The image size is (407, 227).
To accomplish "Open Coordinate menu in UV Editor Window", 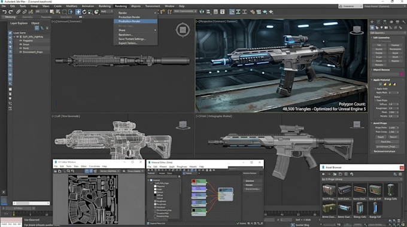I will tap(95, 166).
